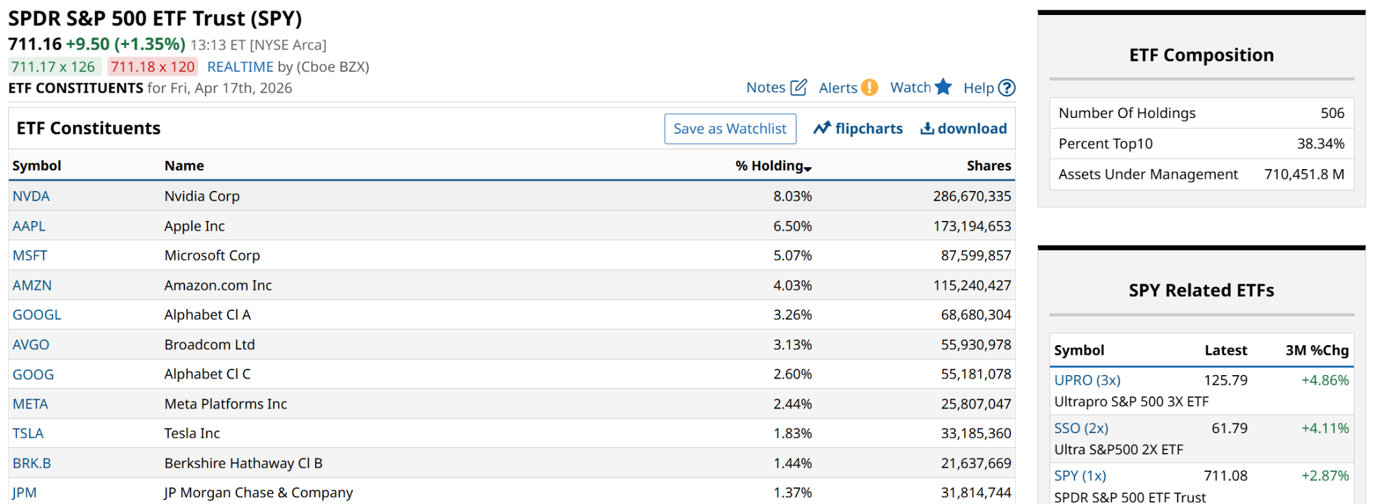The height and width of the screenshot is (504, 1399).
Task: Click the Help question mark icon
Action: coord(1006,88)
